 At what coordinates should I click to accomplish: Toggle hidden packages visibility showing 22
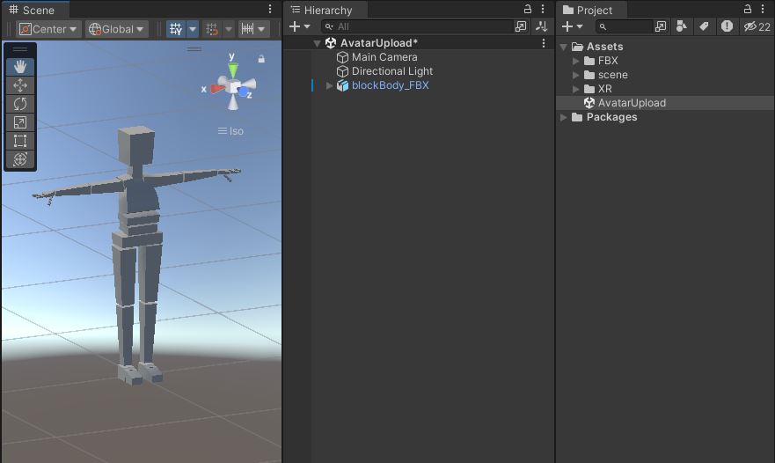(757, 27)
